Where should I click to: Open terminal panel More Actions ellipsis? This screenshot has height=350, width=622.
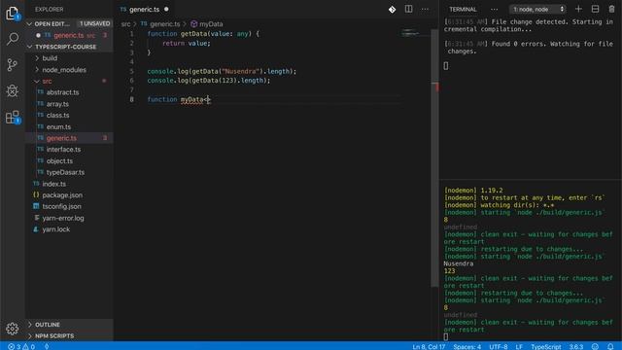pos(494,9)
